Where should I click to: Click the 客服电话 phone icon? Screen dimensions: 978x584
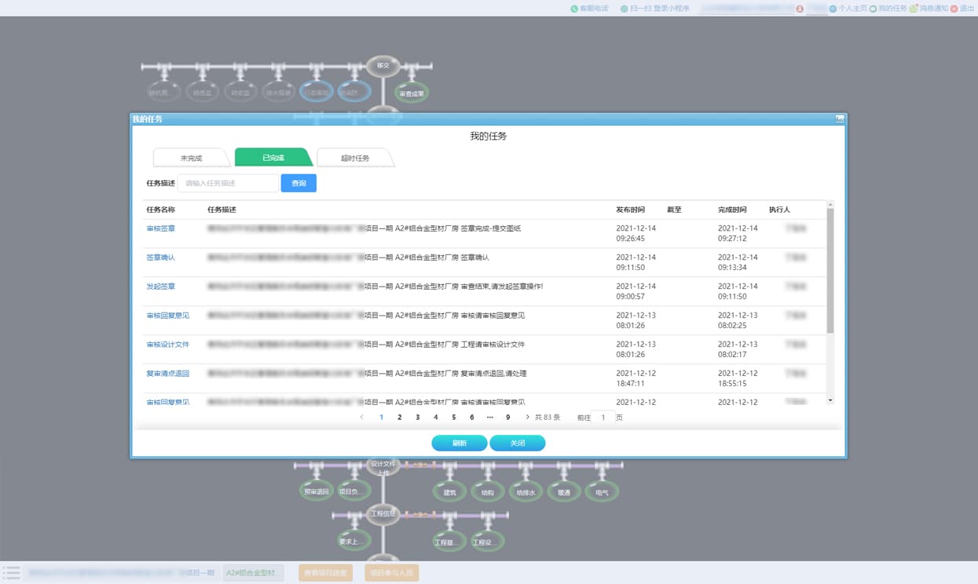click(574, 9)
